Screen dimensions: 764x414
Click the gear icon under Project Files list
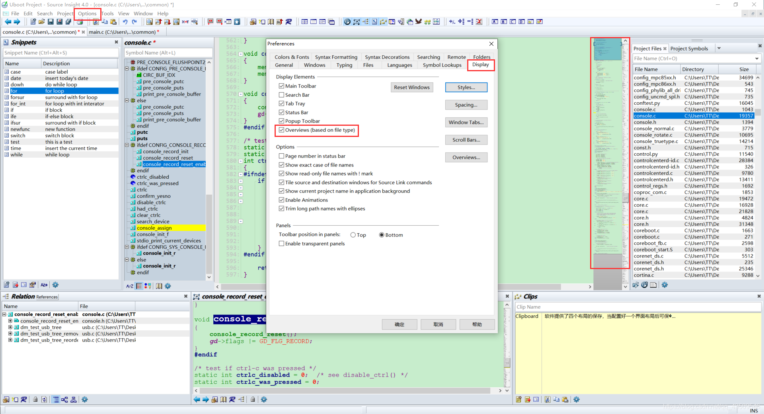665,285
